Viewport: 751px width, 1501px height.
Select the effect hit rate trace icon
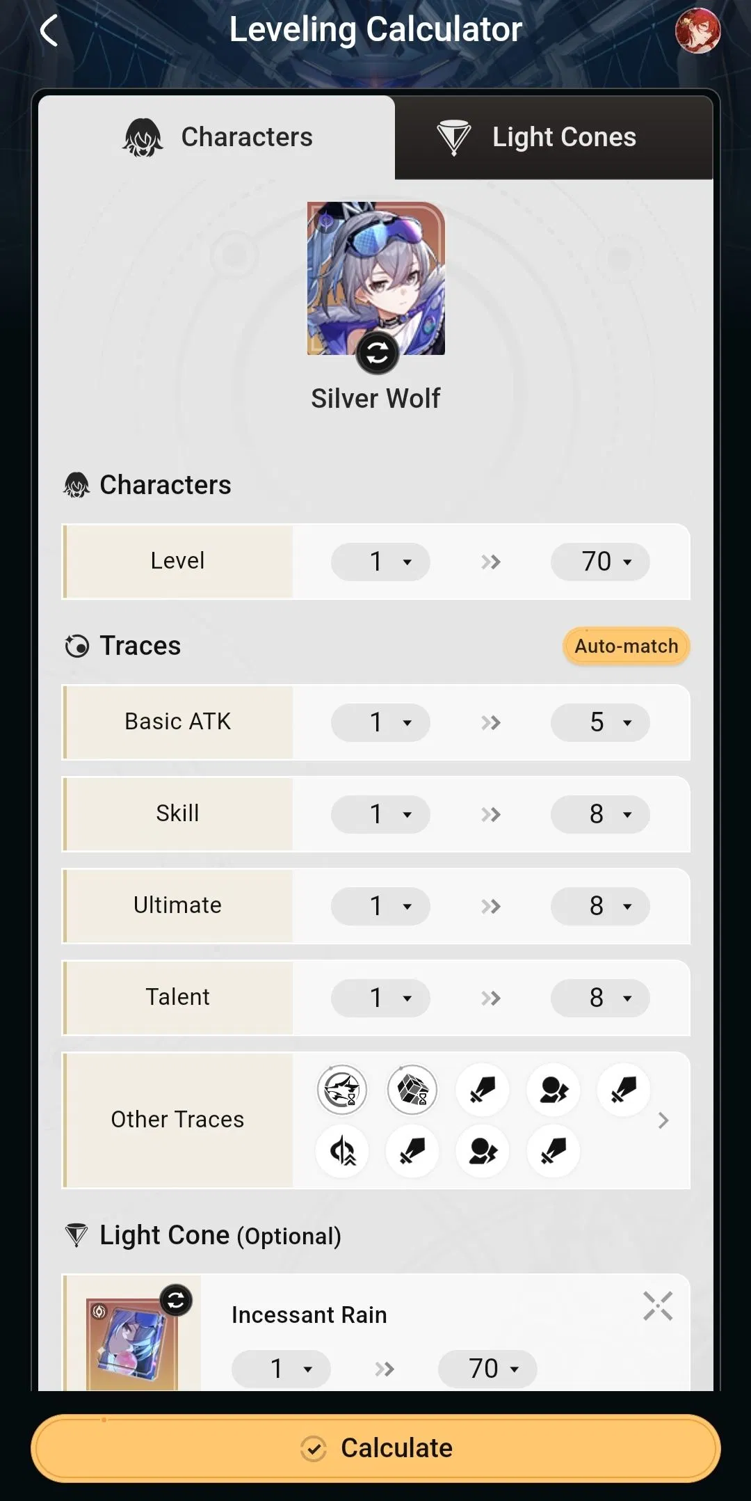(x=553, y=1090)
